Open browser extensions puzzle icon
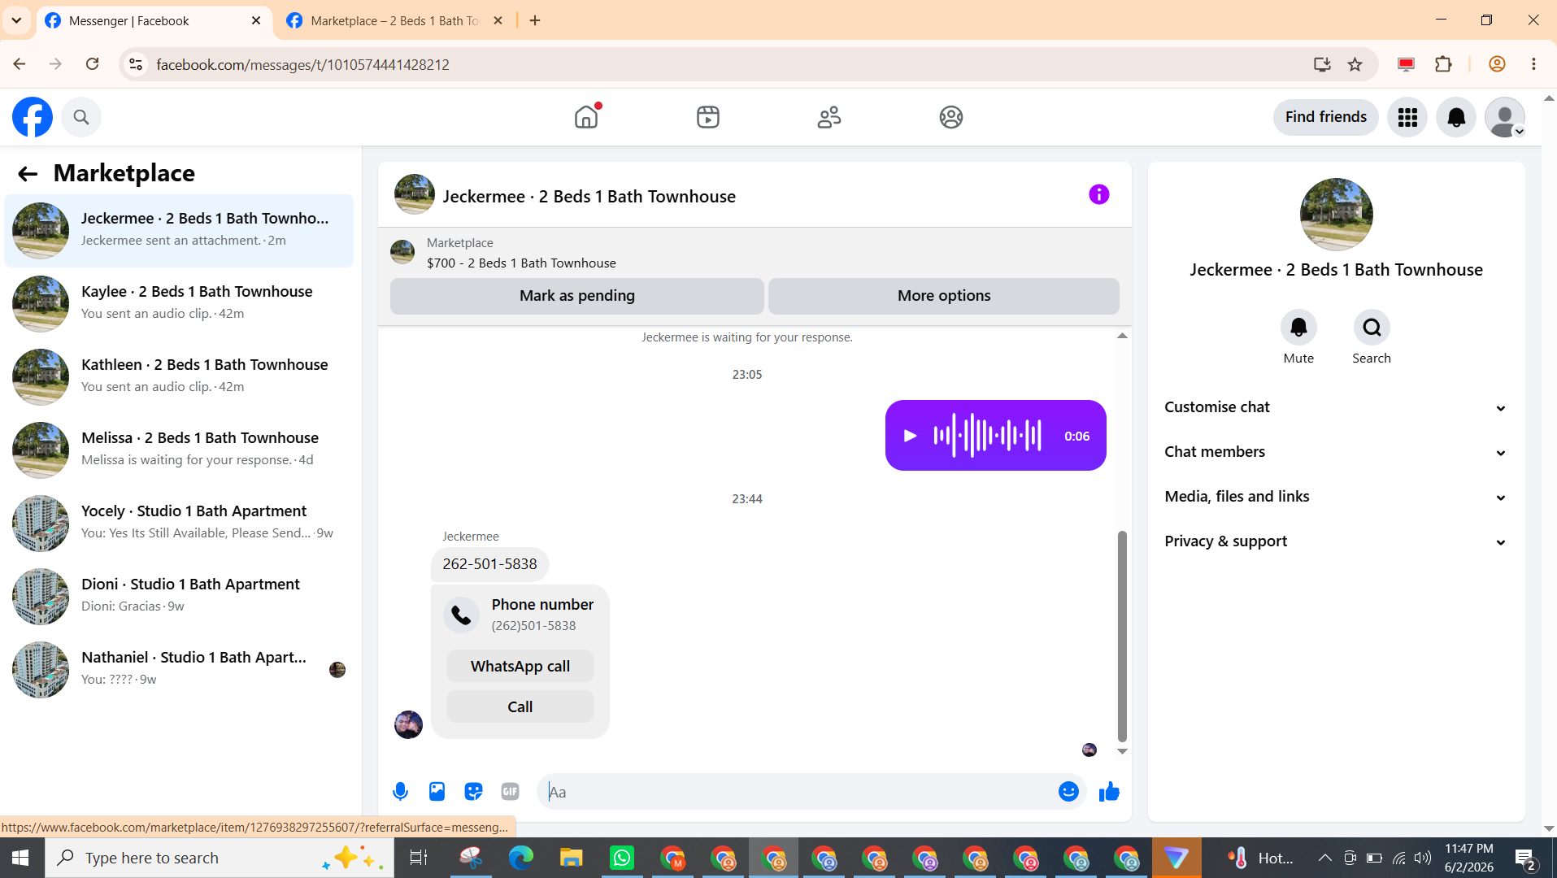This screenshot has width=1557, height=878. 1443,64
